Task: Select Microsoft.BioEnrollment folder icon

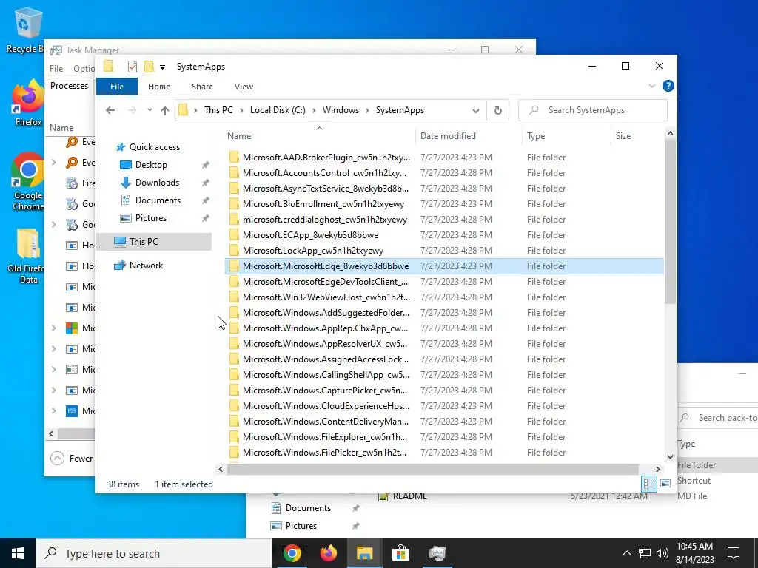Action: (234, 204)
